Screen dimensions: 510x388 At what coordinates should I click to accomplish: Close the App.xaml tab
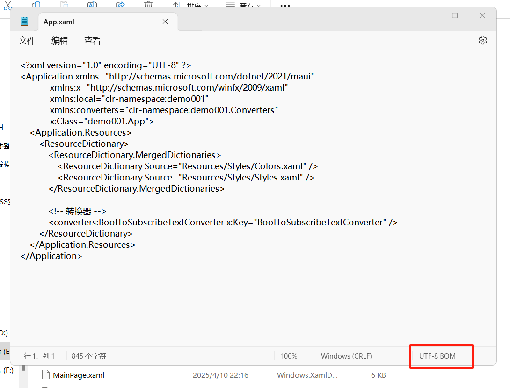point(165,22)
